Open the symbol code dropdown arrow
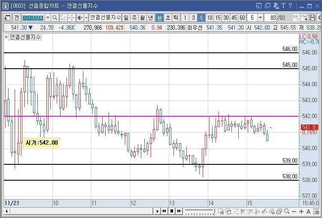This screenshot has width=322, height=218. (x=48, y=18)
